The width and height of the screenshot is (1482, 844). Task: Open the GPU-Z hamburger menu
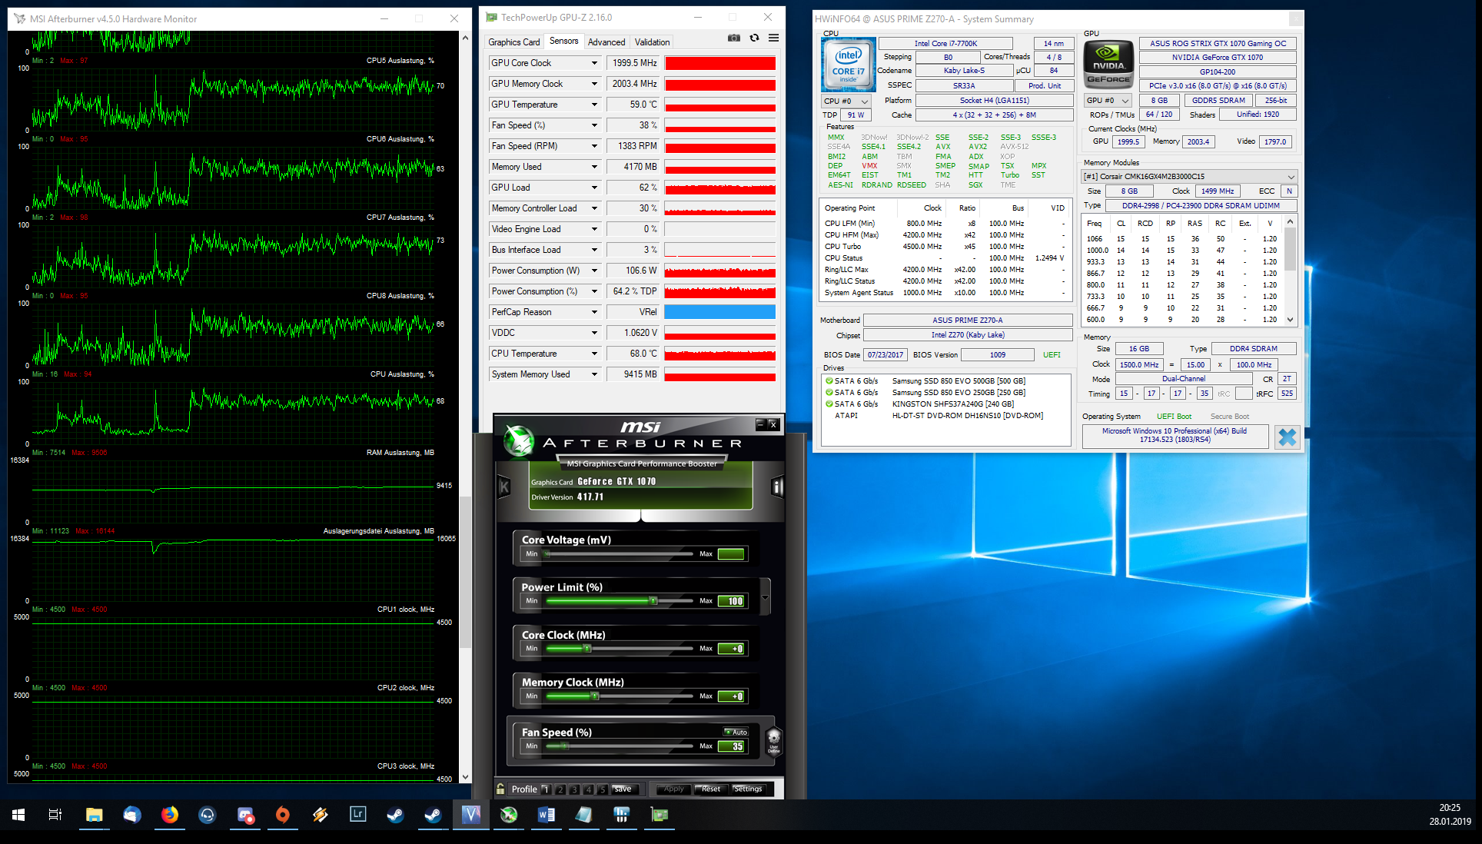pos(773,38)
